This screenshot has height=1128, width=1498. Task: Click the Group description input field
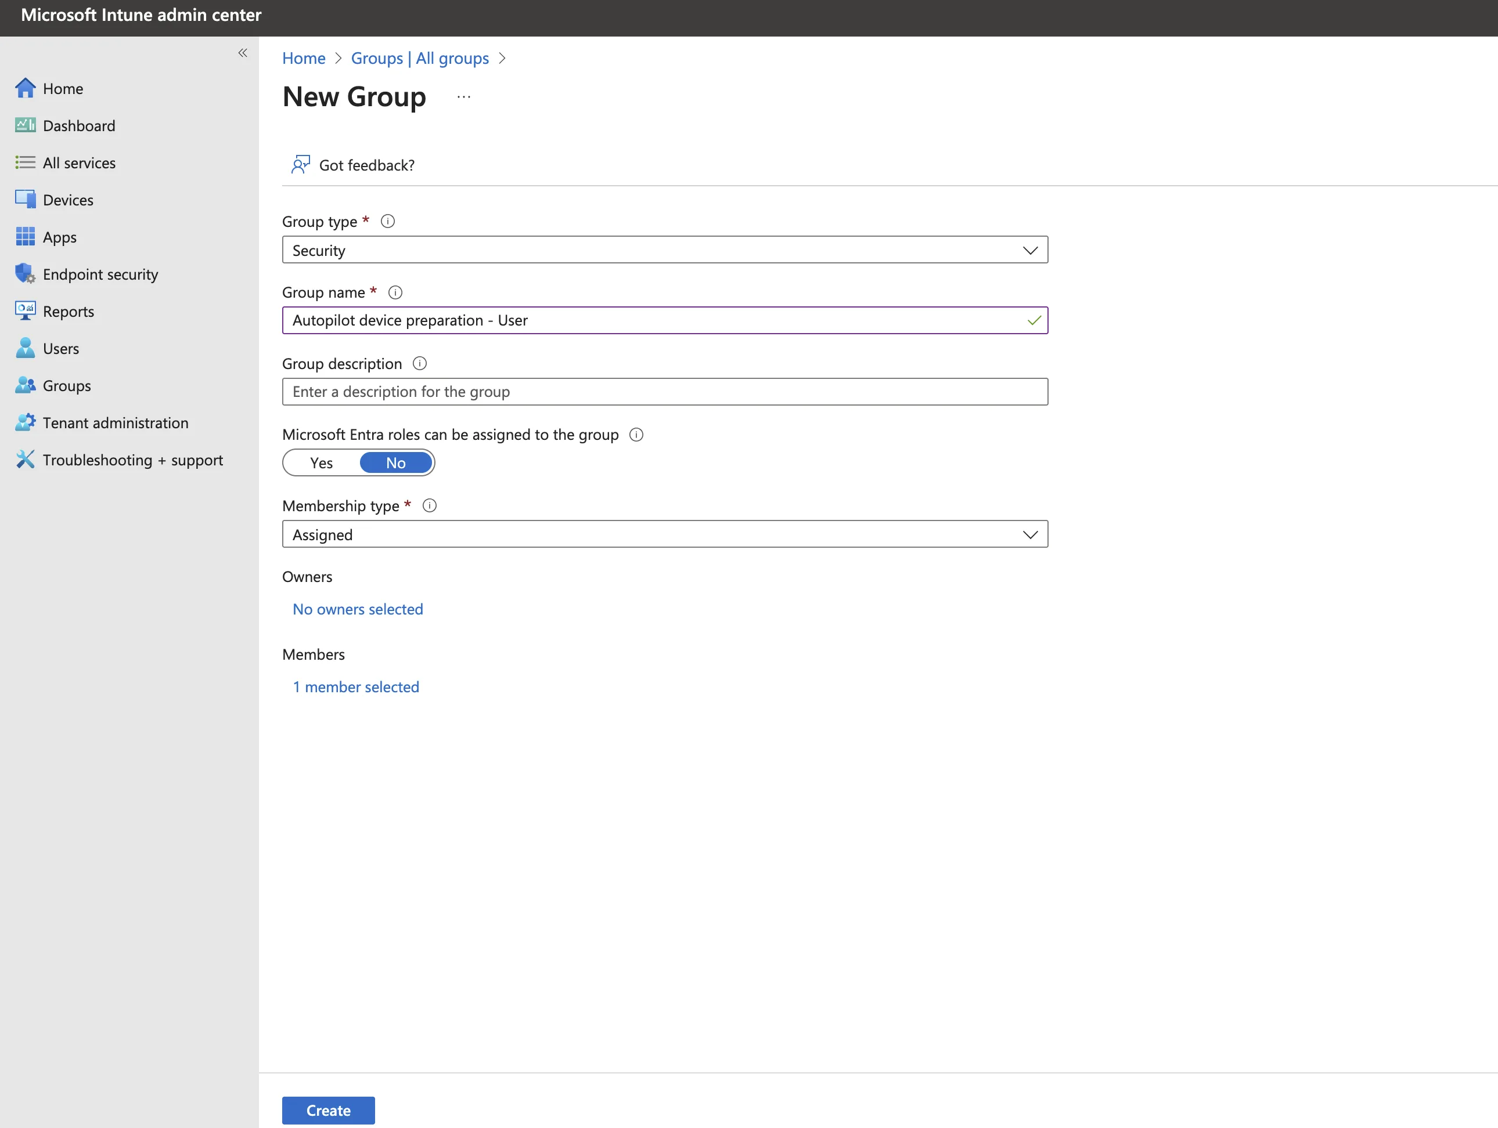pos(664,392)
